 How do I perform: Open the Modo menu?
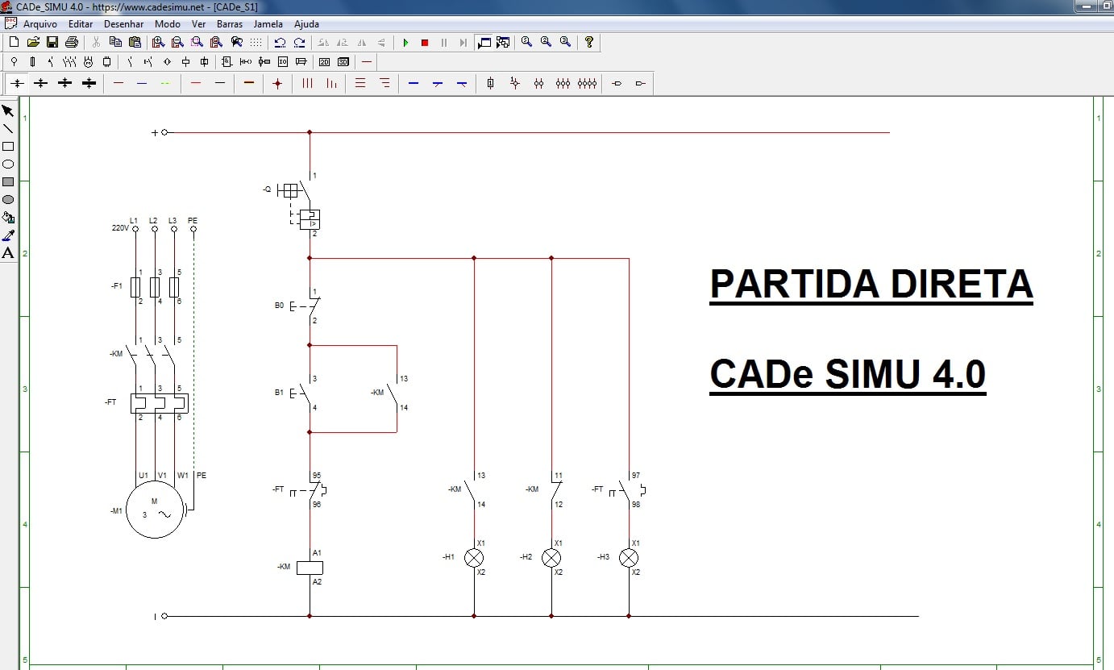[168, 24]
